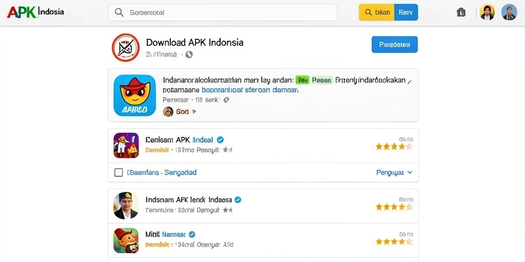Open the first user avatar with yellow background
This screenshot has width=525, height=262.
tap(487, 12)
